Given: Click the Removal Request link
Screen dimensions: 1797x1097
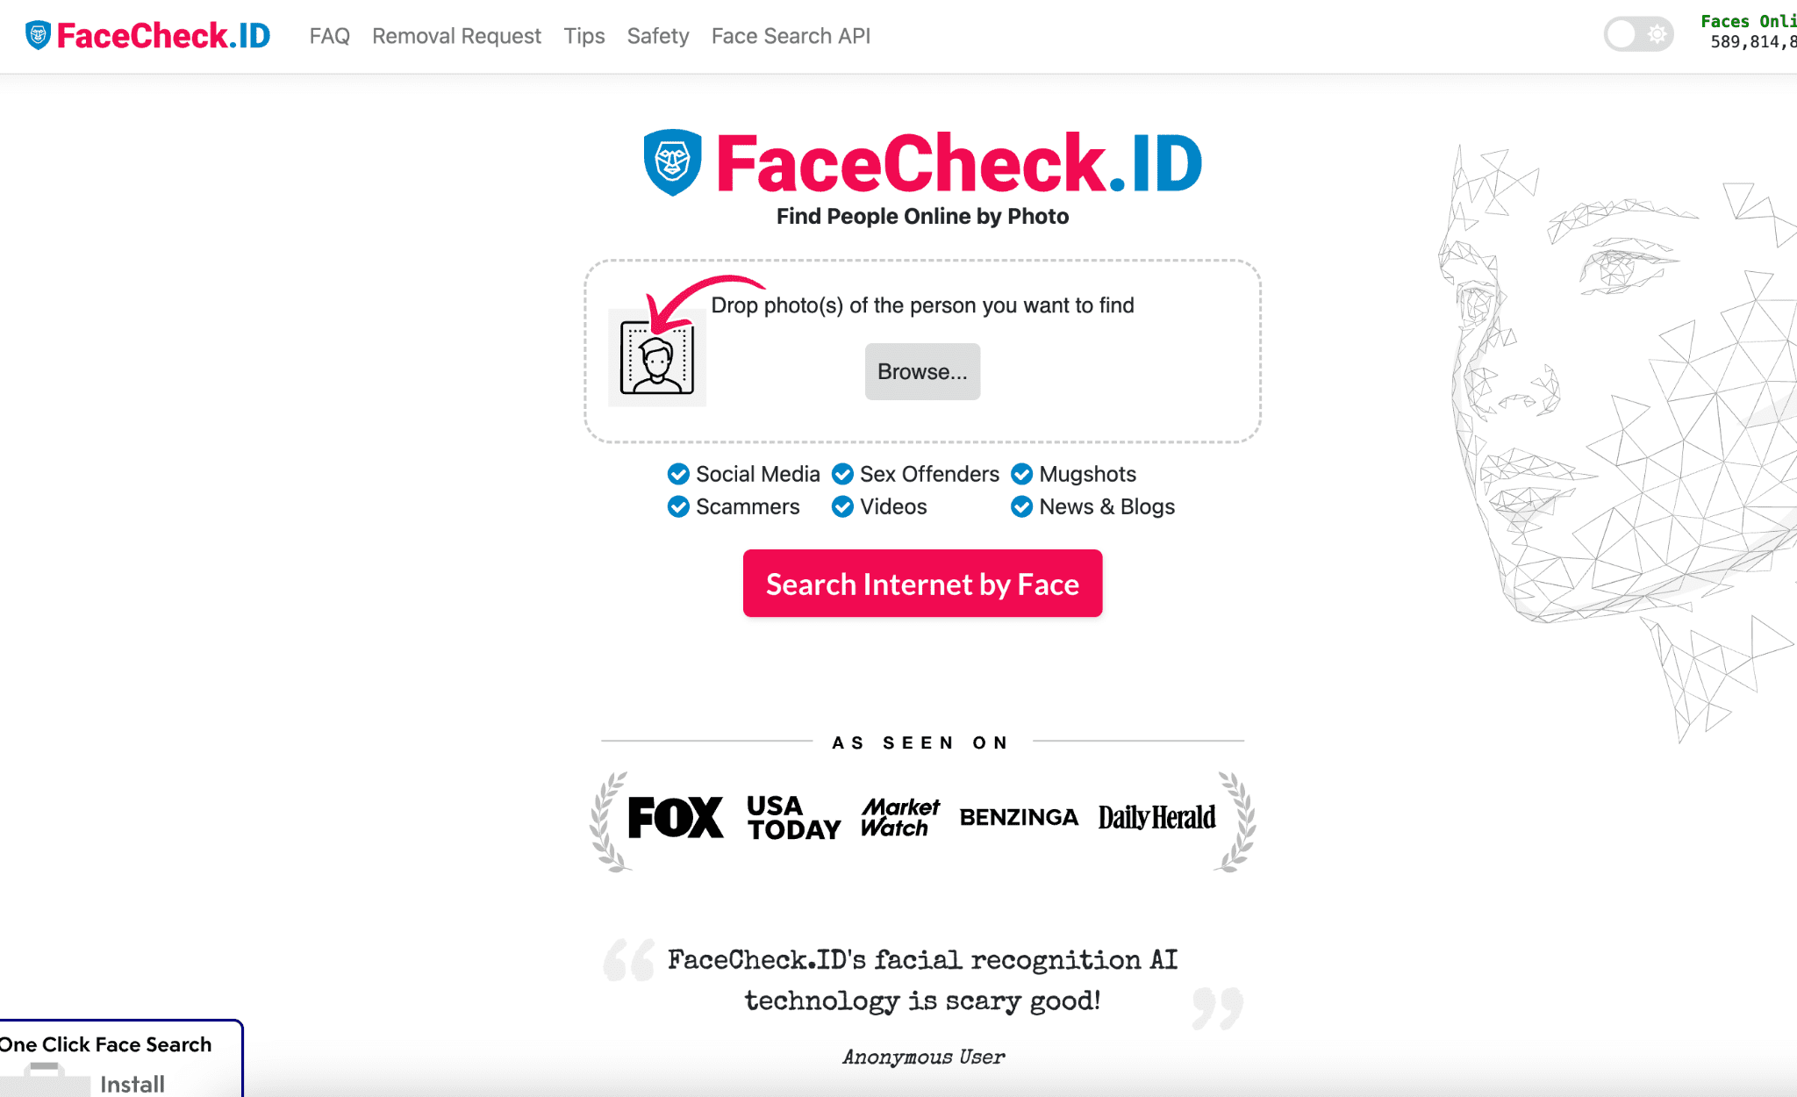Looking at the screenshot, I should point(457,36).
